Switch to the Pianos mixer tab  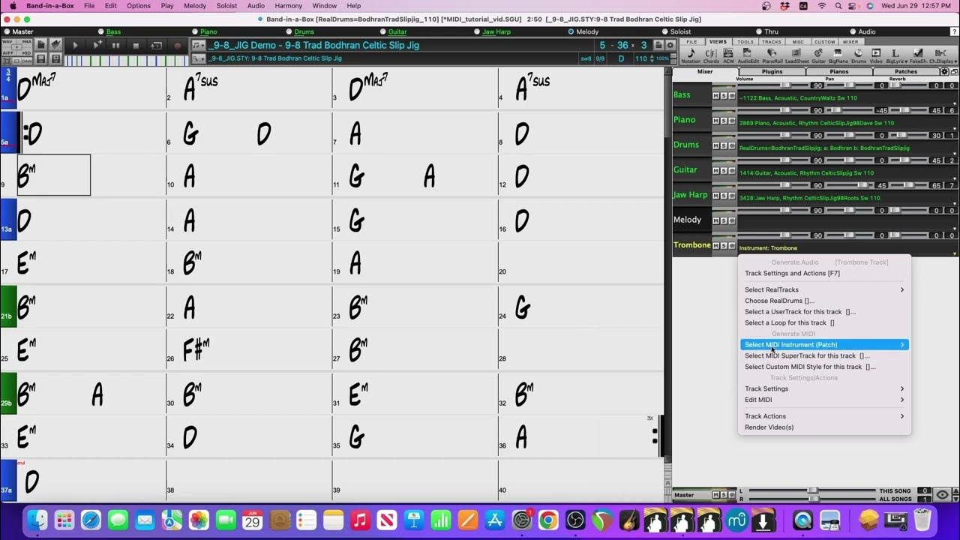pos(838,72)
